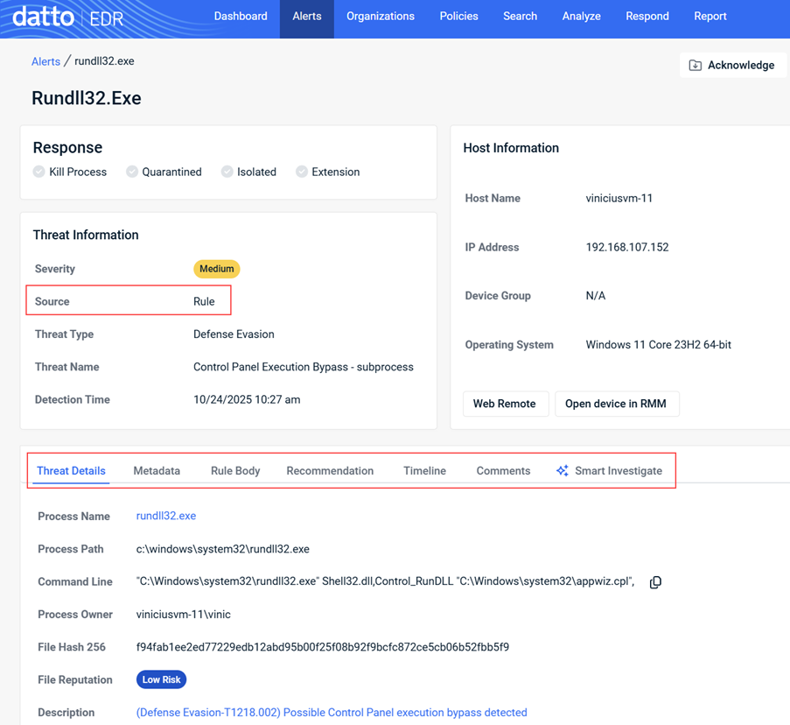Click the Alerts breadcrumb link

point(45,61)
